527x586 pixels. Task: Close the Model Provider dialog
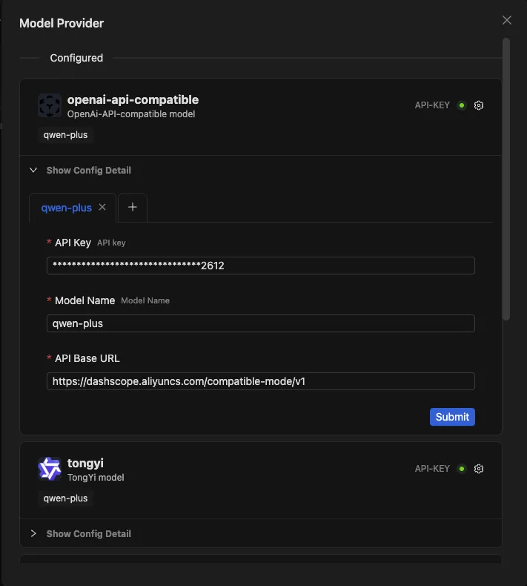(507, 21)
